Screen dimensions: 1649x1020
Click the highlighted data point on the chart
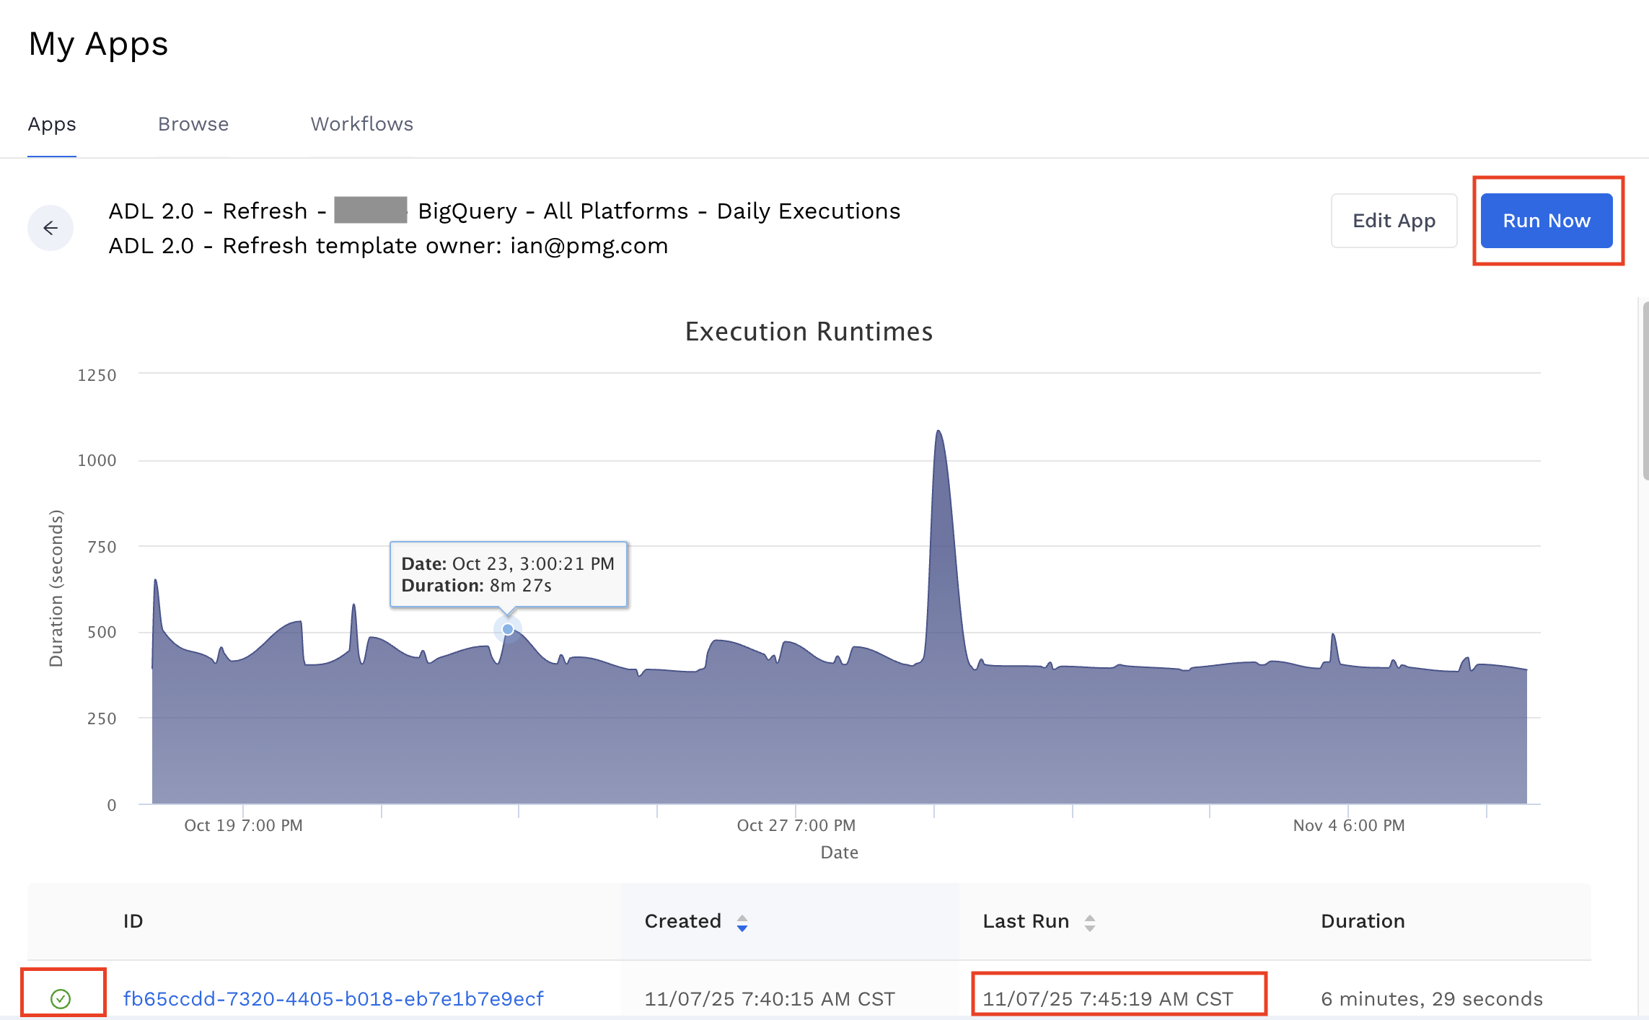pos(507,629)
